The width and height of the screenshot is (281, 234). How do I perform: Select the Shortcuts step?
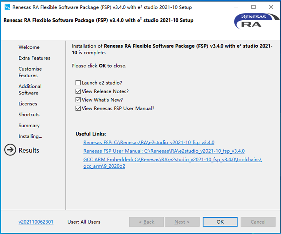29,114
